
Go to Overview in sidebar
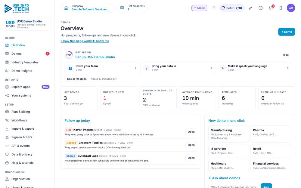pos(27,45)
